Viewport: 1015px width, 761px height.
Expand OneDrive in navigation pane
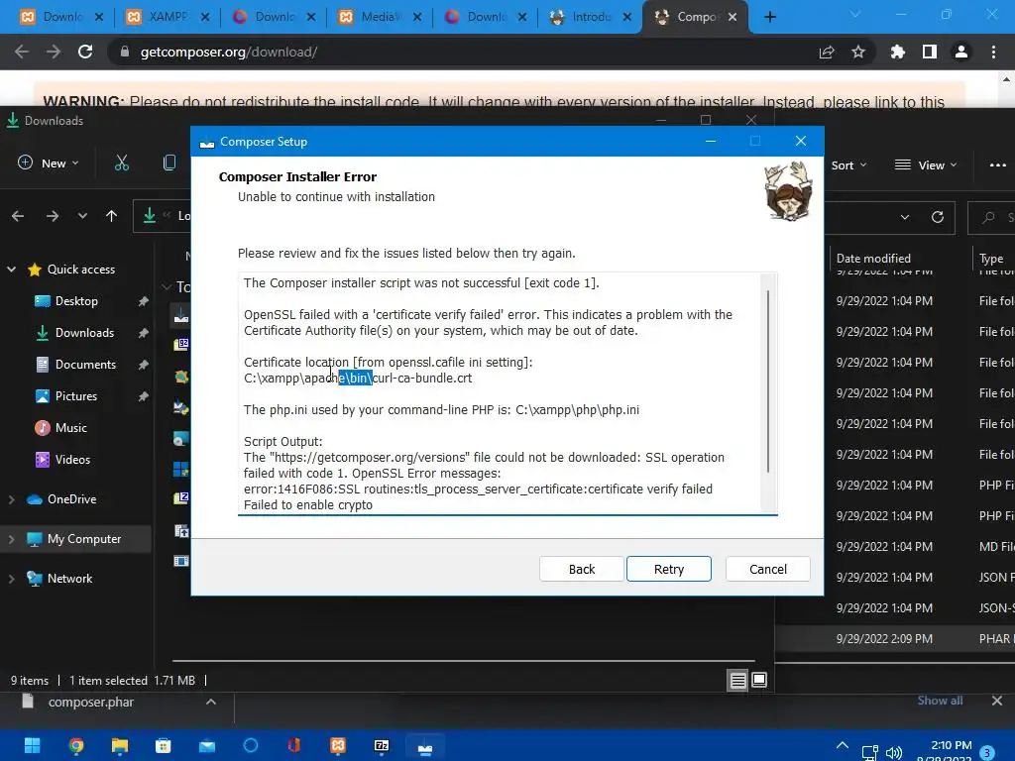coord(12,499)
